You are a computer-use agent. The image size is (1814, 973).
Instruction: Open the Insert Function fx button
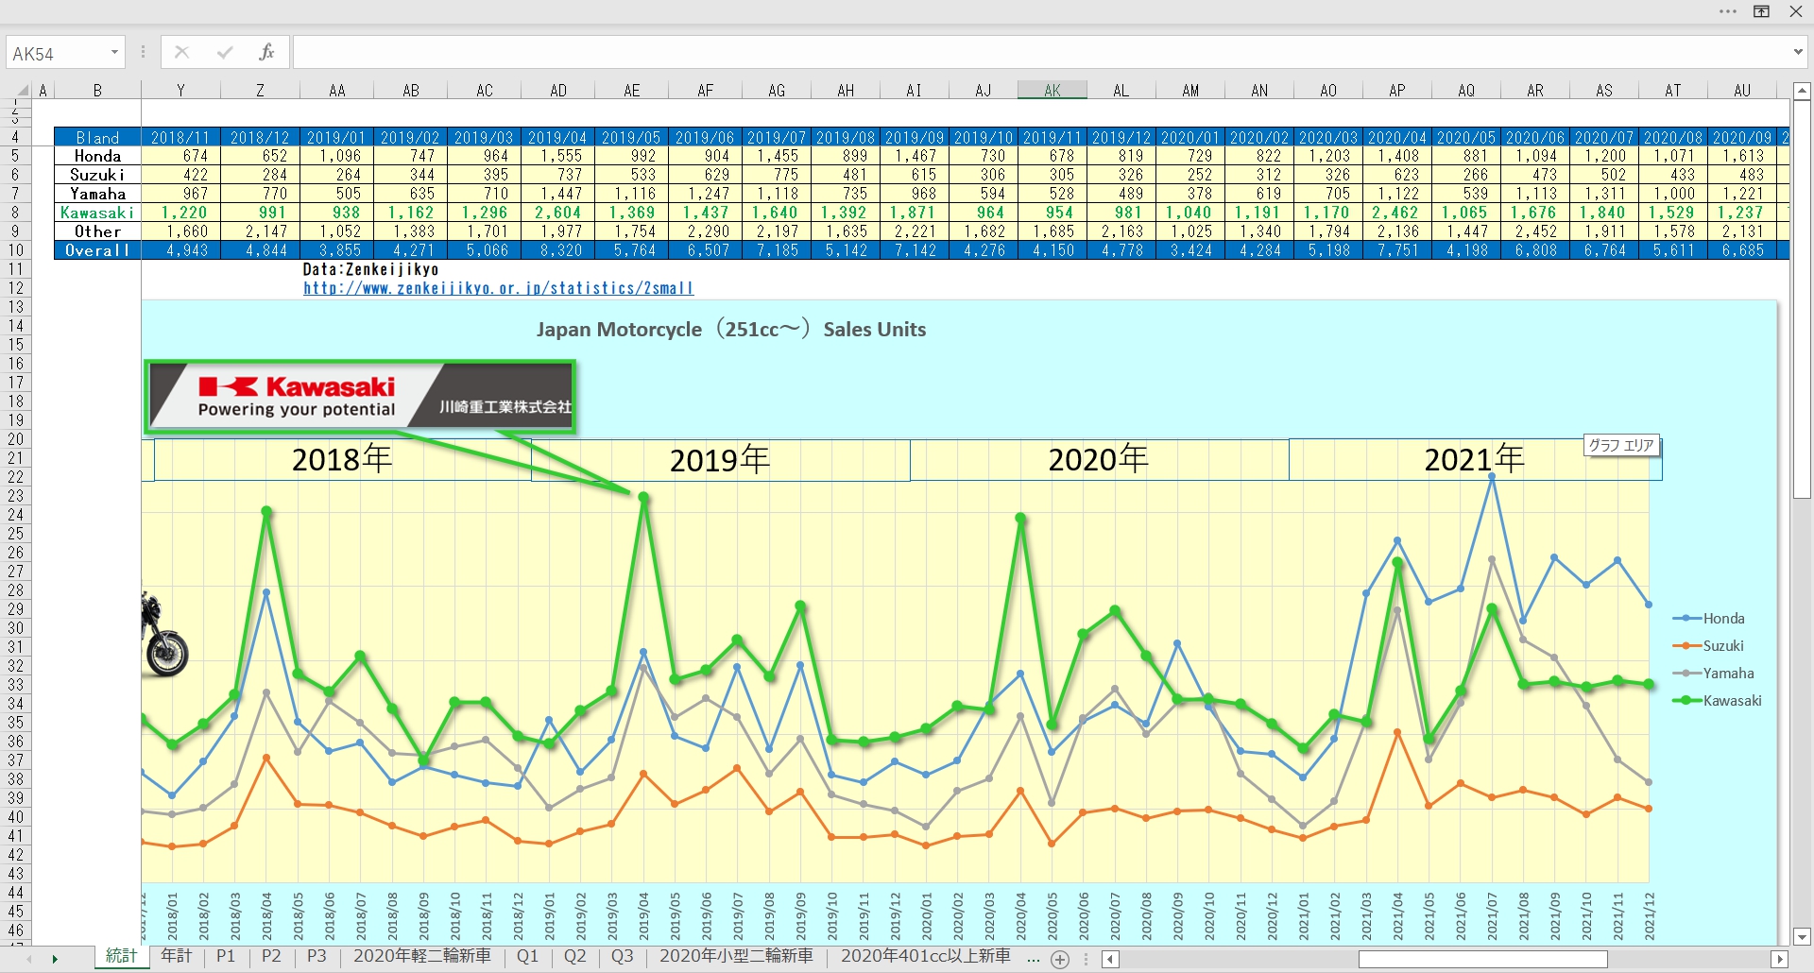pos(266,53)
